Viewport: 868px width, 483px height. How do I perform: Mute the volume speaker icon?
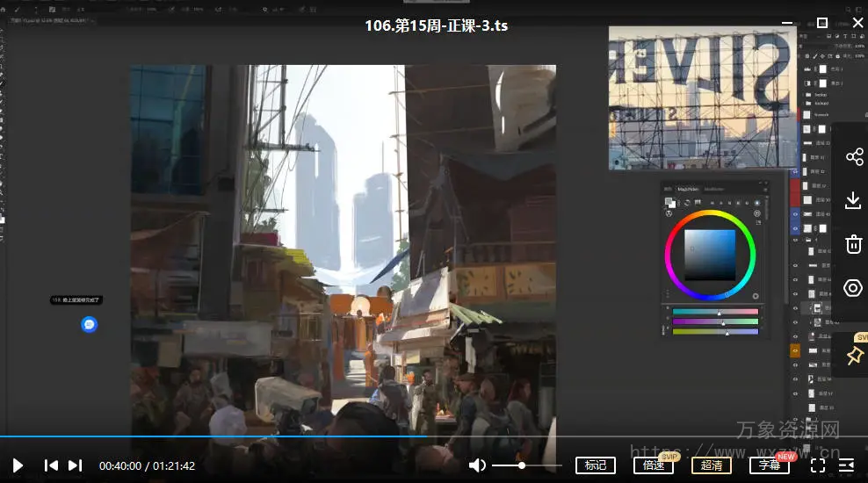tap(477, 465)
